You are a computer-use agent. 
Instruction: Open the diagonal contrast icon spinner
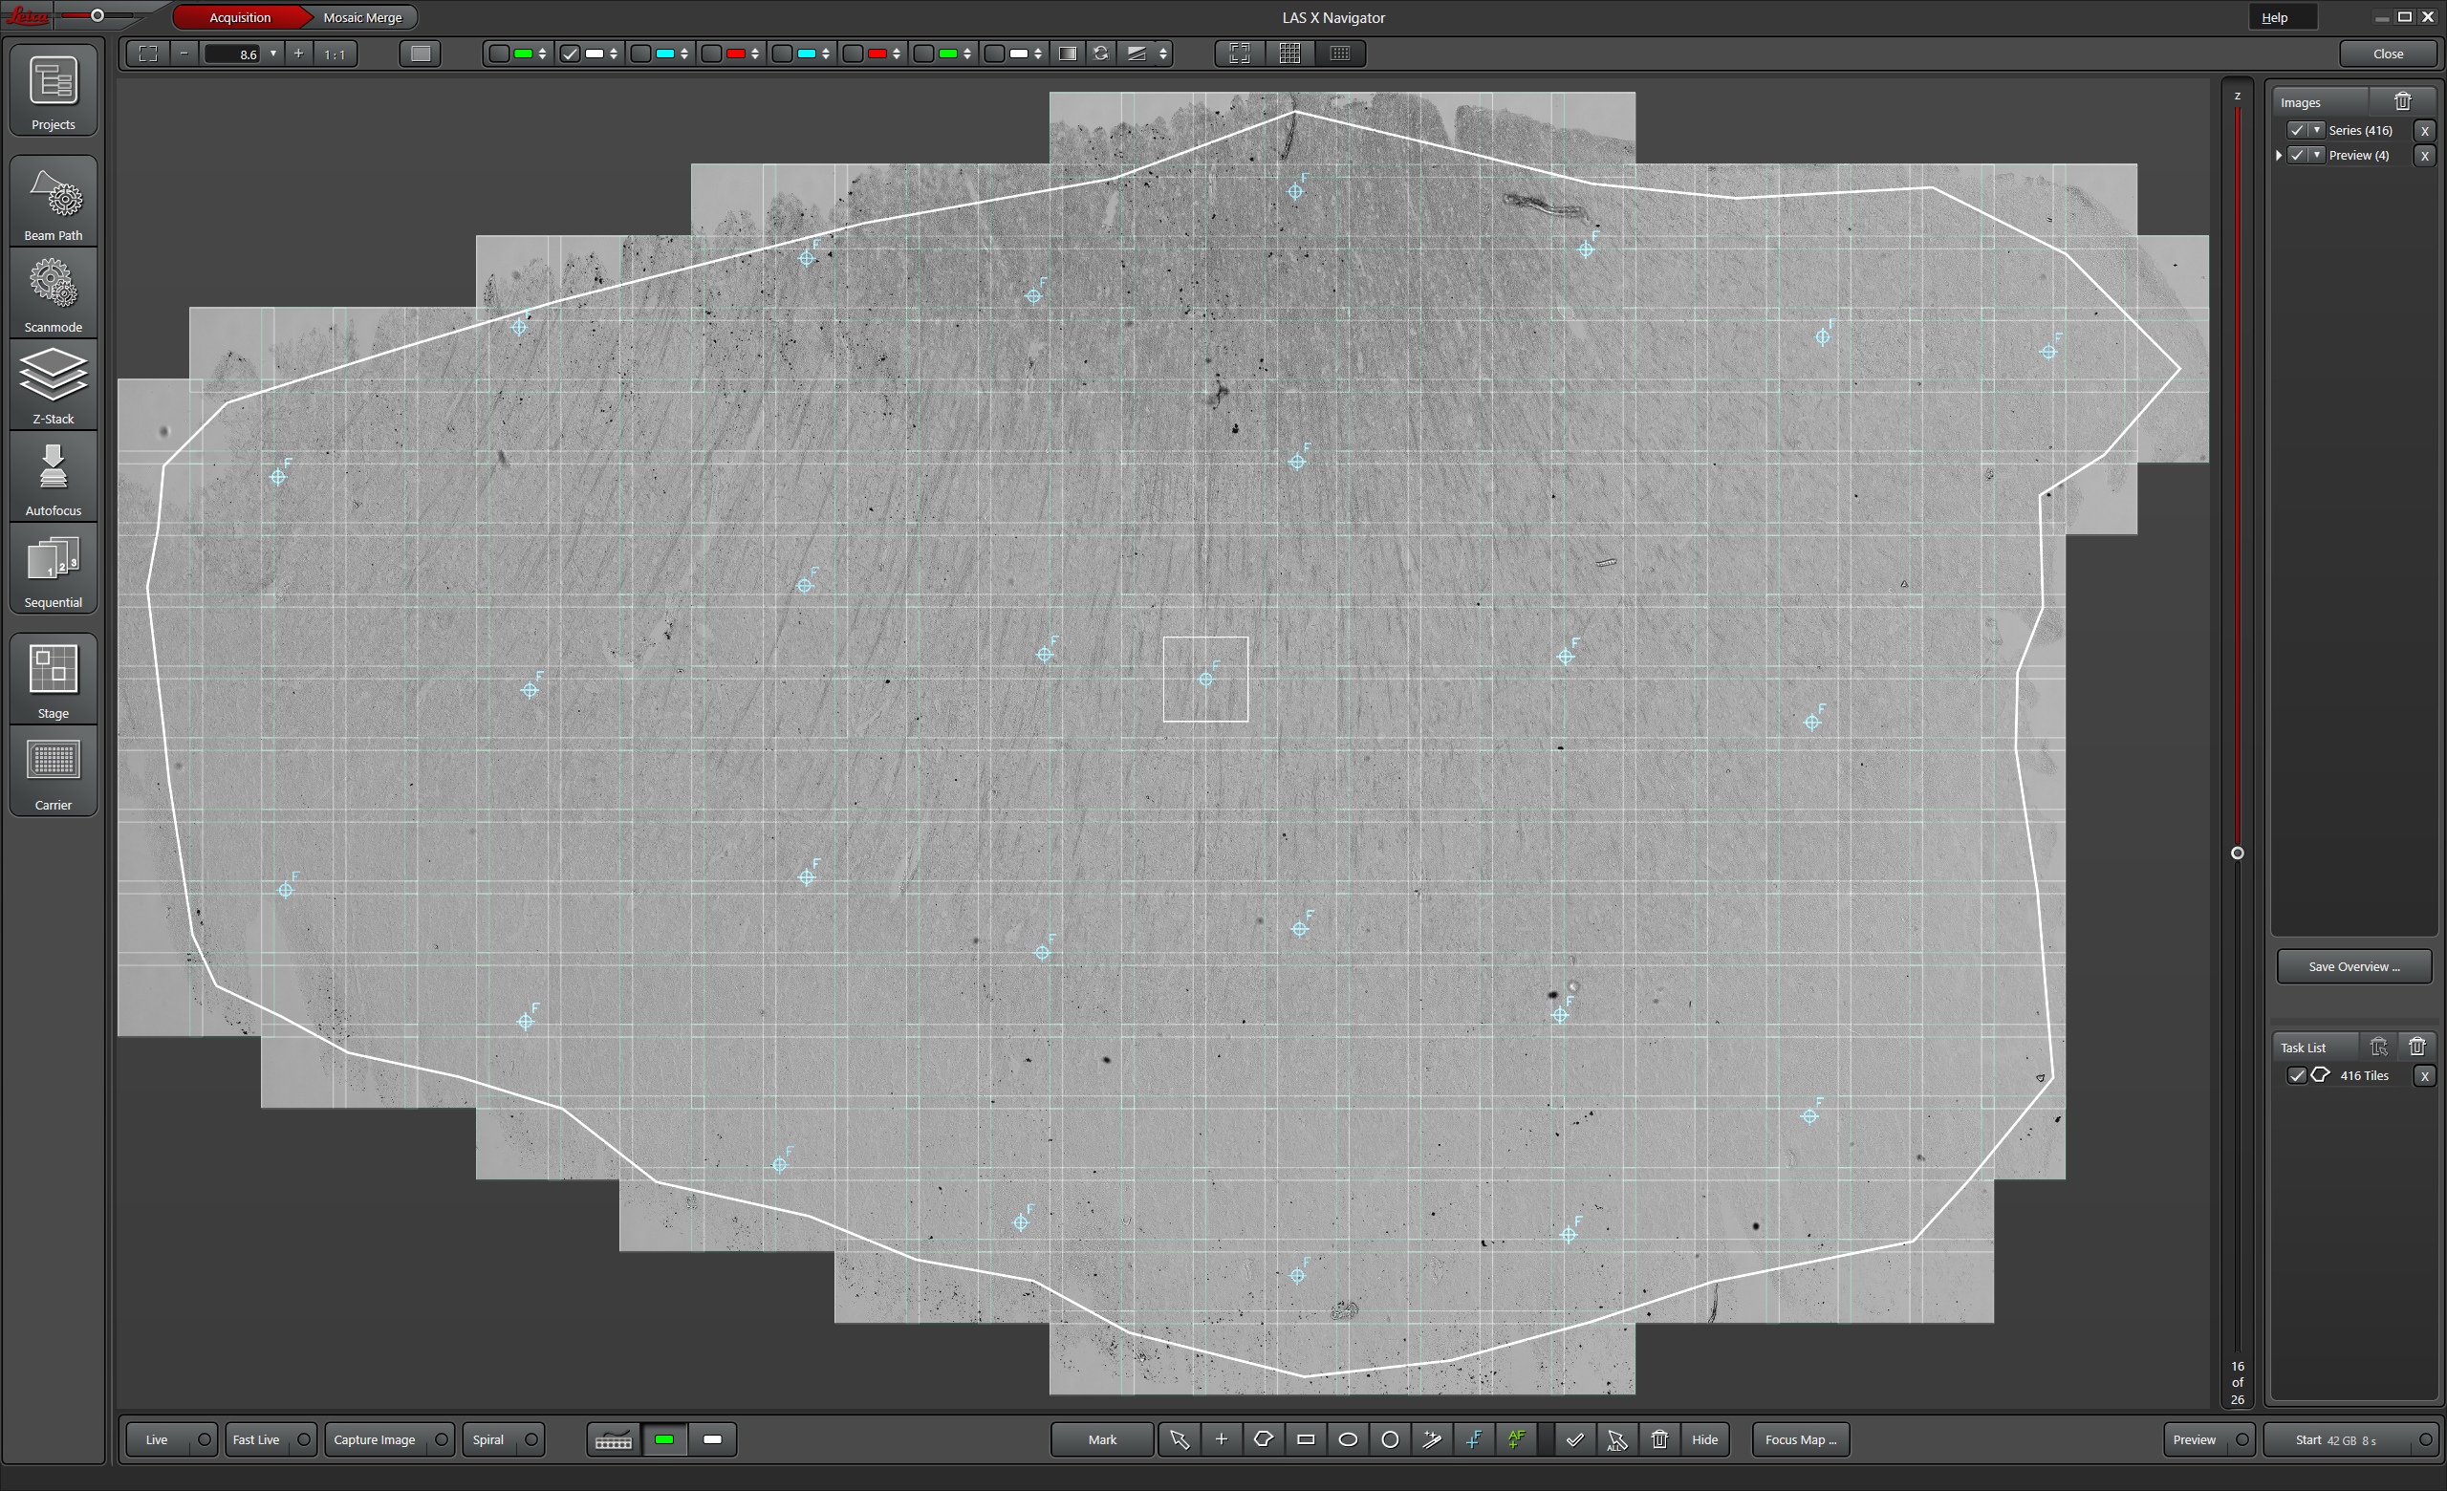click(x=1163, y=54)
